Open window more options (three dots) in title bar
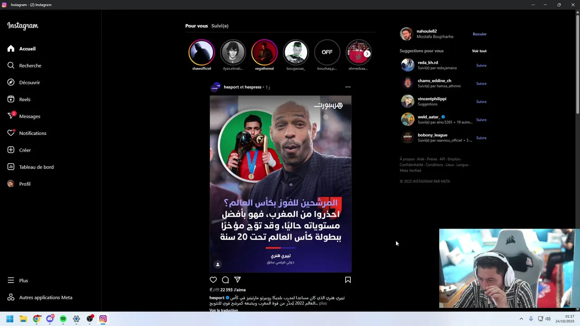580x326 pixels. click(x=533, y=5)
